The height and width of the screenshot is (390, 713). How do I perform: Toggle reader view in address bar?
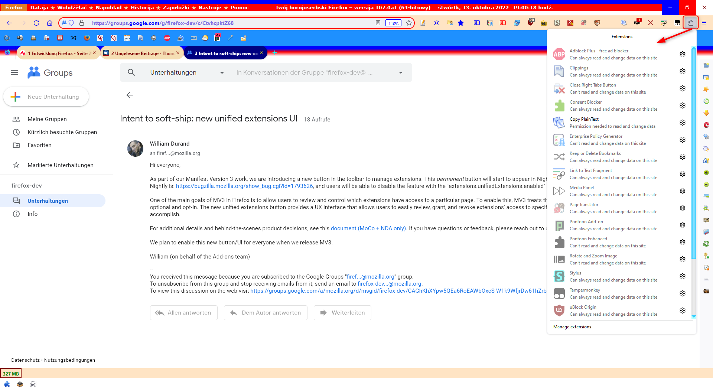point(378,23)
